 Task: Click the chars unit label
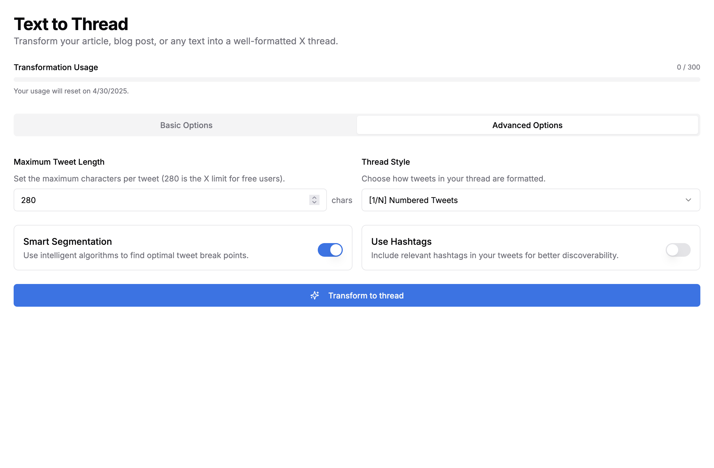[342, 200]
